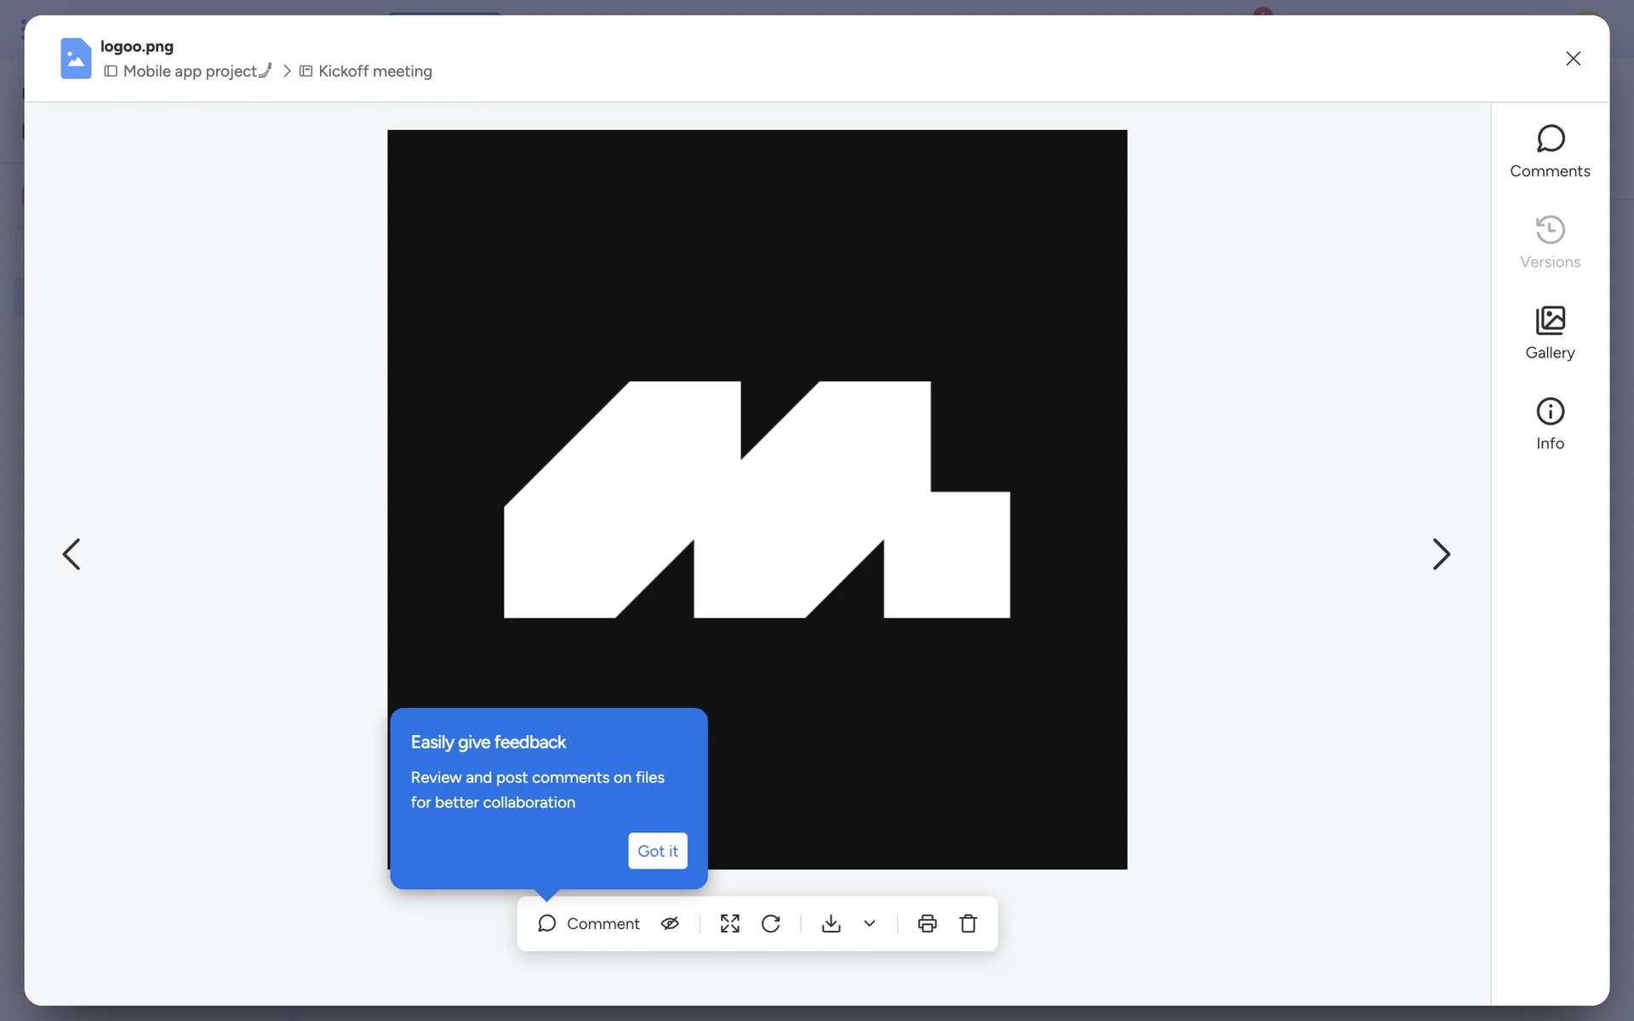Toggle comment visibility eye icon
Screen dimensions: 1634x1021
click(x=670, y=923)
